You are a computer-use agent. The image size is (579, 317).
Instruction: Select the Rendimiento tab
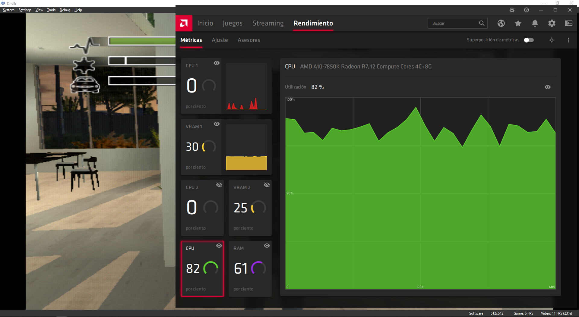[x=313, y=23]
